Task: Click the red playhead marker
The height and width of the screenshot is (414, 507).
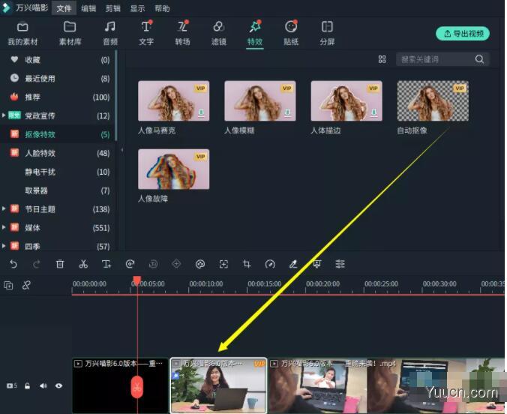Action: click(x=137, y=280)
